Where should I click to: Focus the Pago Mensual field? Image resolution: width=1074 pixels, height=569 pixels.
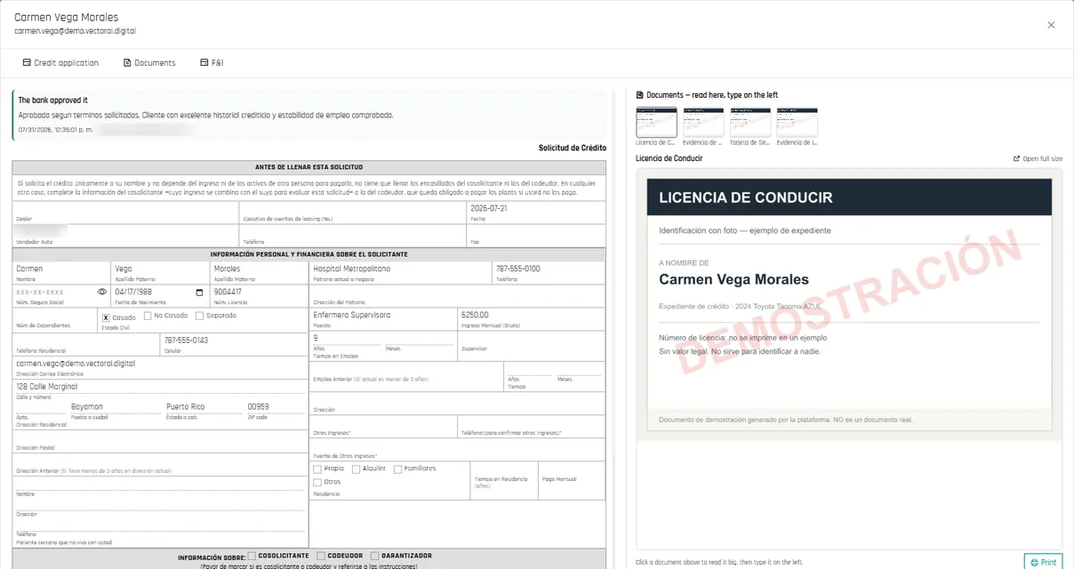coord(572,471)
